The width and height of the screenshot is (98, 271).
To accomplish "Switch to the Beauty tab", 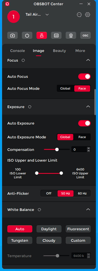I will click(59, 51).
